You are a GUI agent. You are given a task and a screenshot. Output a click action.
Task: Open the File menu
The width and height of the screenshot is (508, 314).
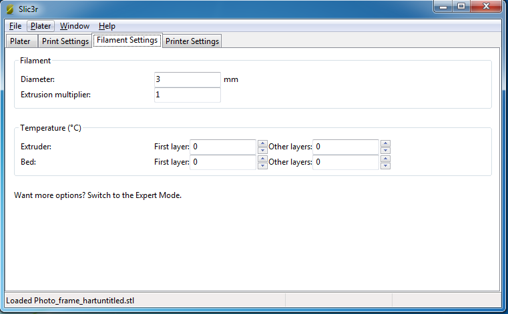click(x=15, y=26)
